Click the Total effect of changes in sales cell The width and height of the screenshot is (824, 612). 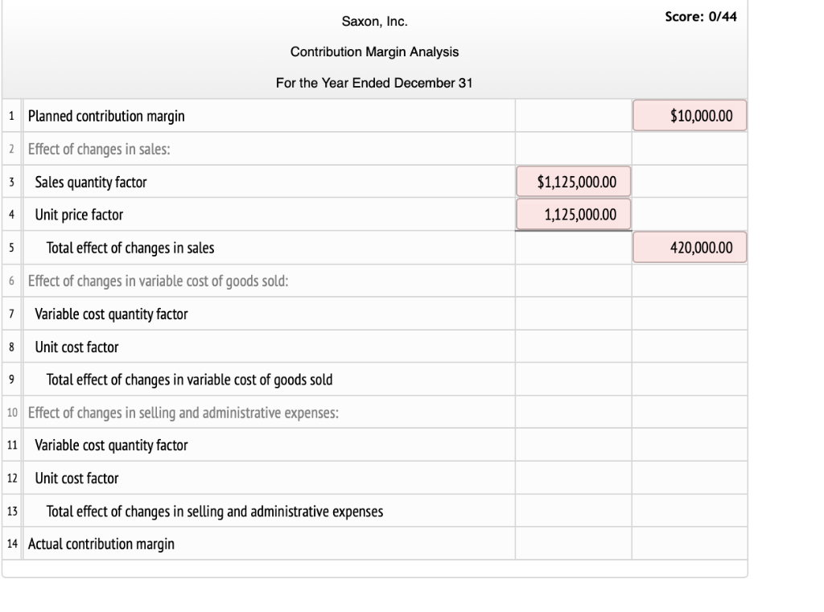coord(688,247)
